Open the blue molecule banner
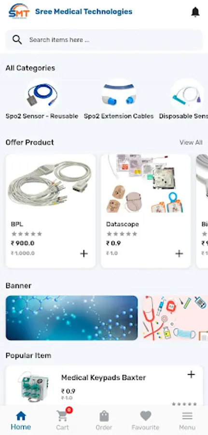 coord(72,318)
